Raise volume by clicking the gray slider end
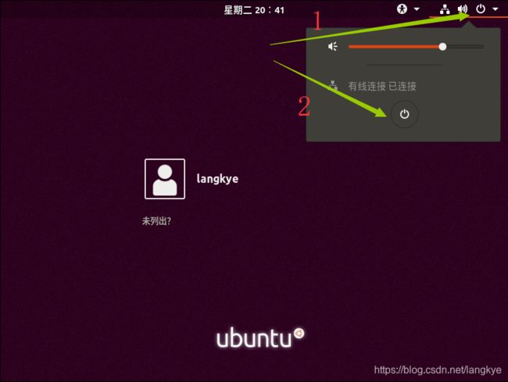The height and width of the screenshot is (382, 508). tap(465, 47)
